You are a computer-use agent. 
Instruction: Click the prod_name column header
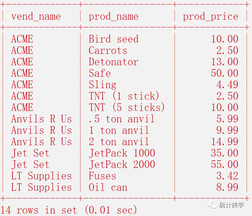pos(113,17)
